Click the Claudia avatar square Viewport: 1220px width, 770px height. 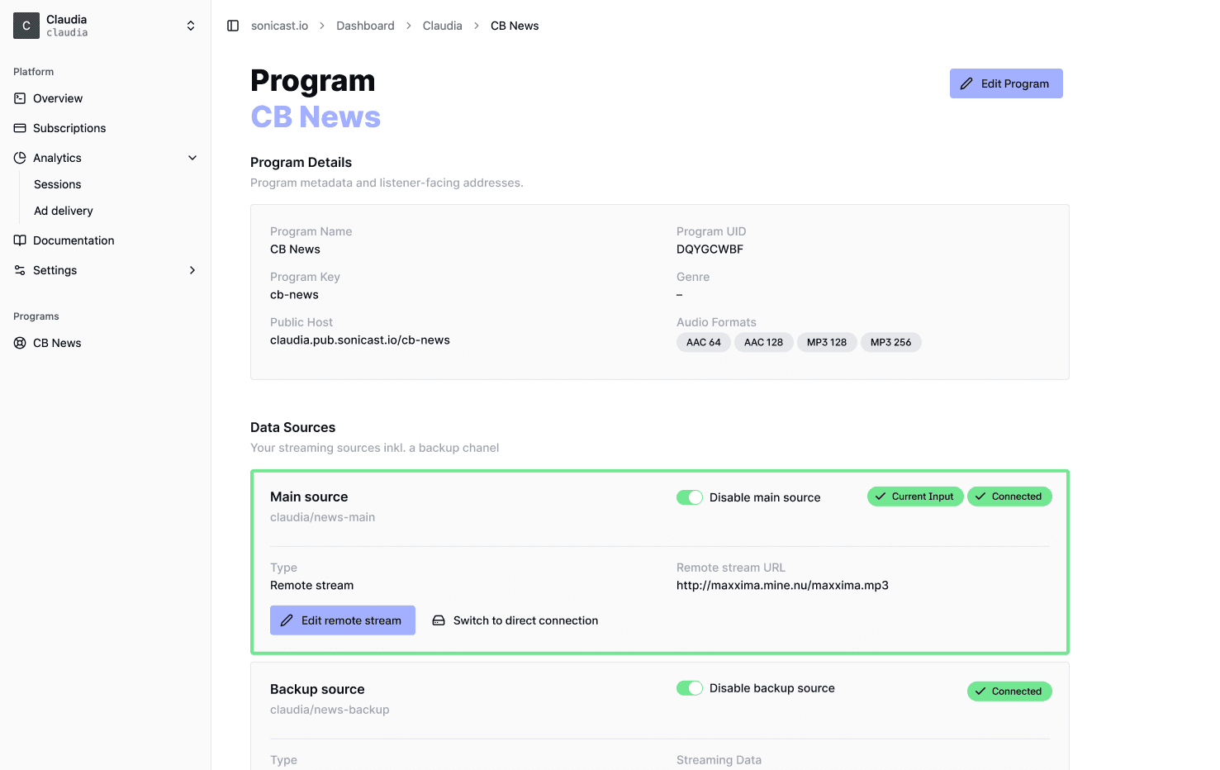(26, 26)
